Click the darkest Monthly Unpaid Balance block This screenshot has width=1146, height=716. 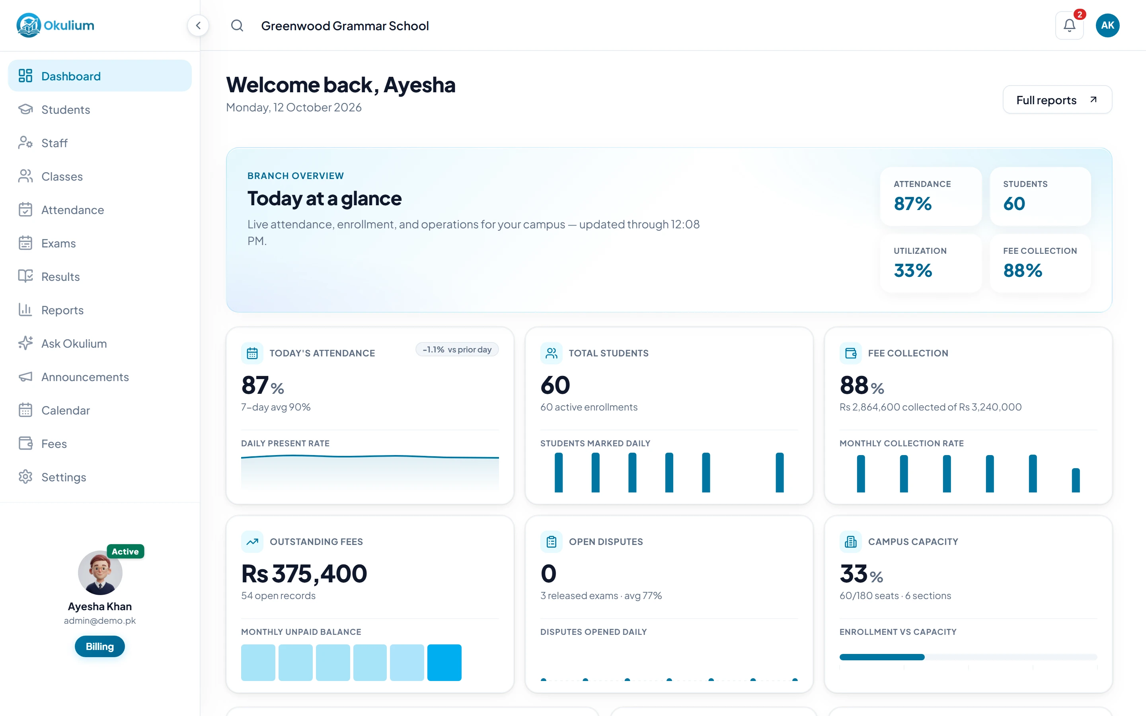coord(444,662)
